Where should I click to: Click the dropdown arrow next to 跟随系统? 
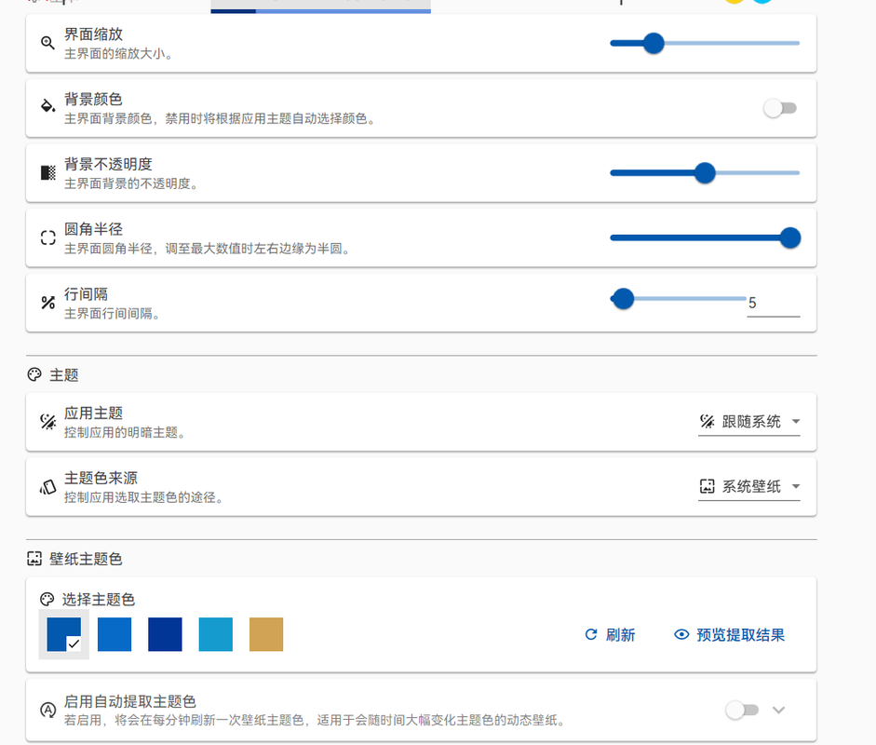pos(796,422)
